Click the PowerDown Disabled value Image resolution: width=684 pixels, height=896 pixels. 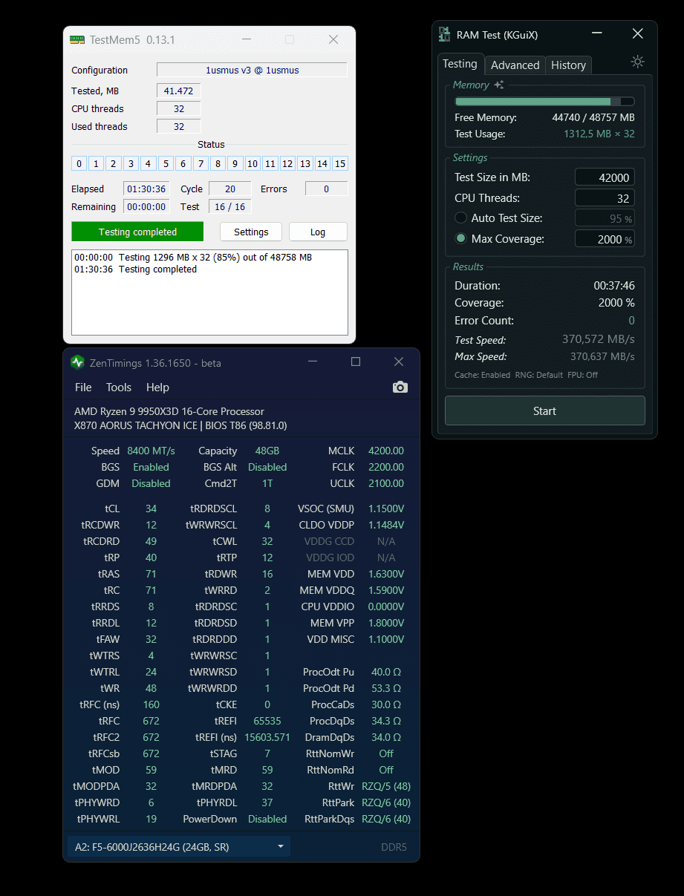pos(267,819)
